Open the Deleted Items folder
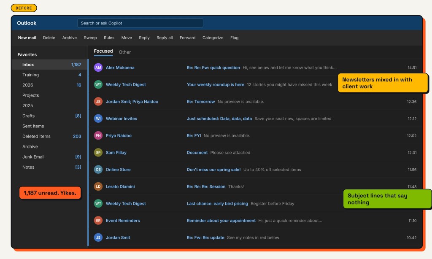Screen dimensions: 432x259 tap(50, 136)
